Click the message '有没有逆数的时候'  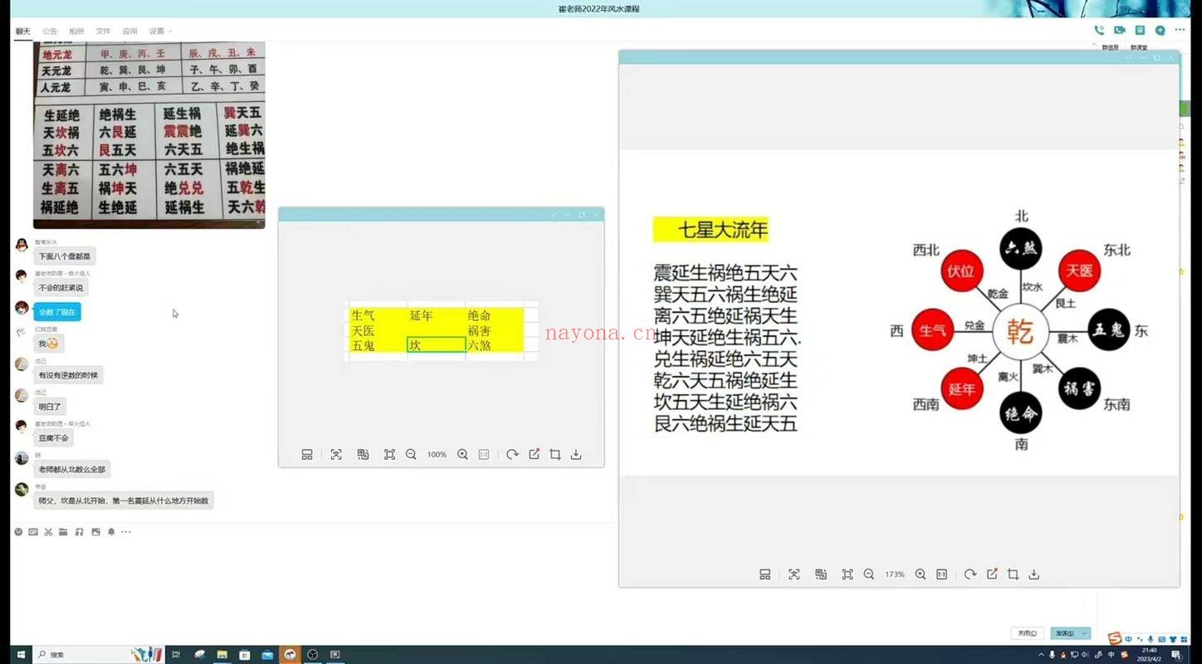click(68, 375)
